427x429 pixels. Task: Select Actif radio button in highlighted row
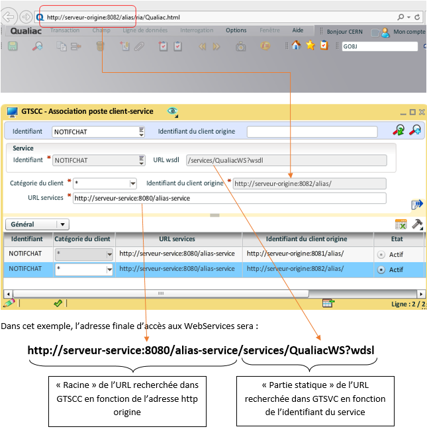[381, 269]
